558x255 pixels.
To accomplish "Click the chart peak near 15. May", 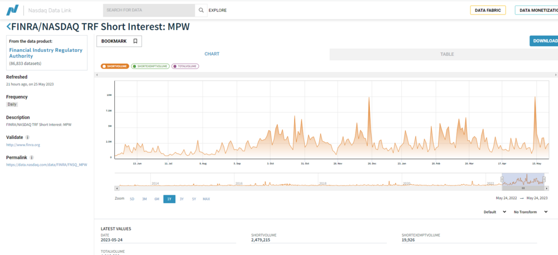I will [x=535, y=98].
